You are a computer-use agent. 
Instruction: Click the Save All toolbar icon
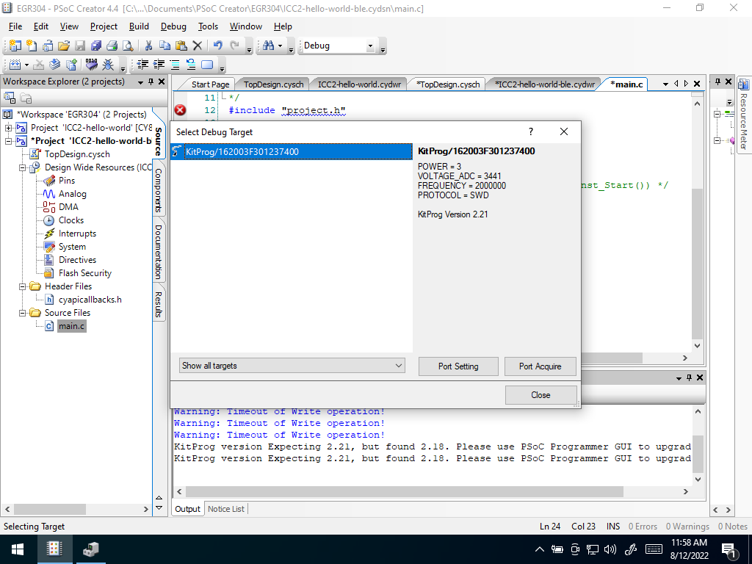[96, 46]
